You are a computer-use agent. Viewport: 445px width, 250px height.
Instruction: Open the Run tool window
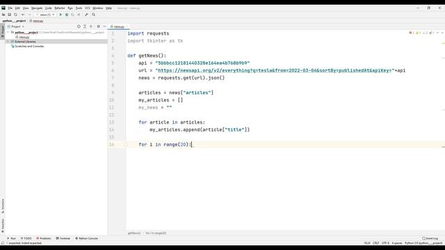(x=12, y=239)
